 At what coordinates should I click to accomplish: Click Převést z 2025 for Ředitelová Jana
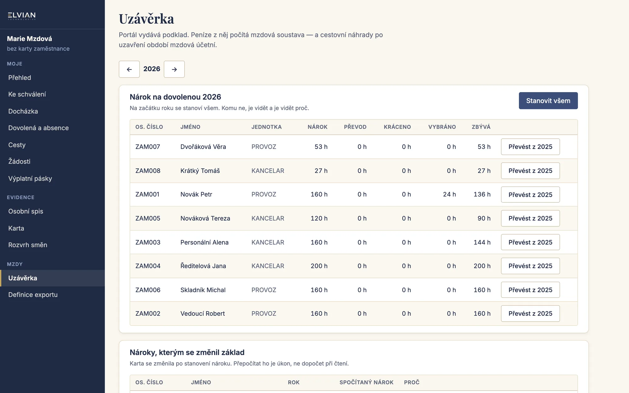[530, 266]
